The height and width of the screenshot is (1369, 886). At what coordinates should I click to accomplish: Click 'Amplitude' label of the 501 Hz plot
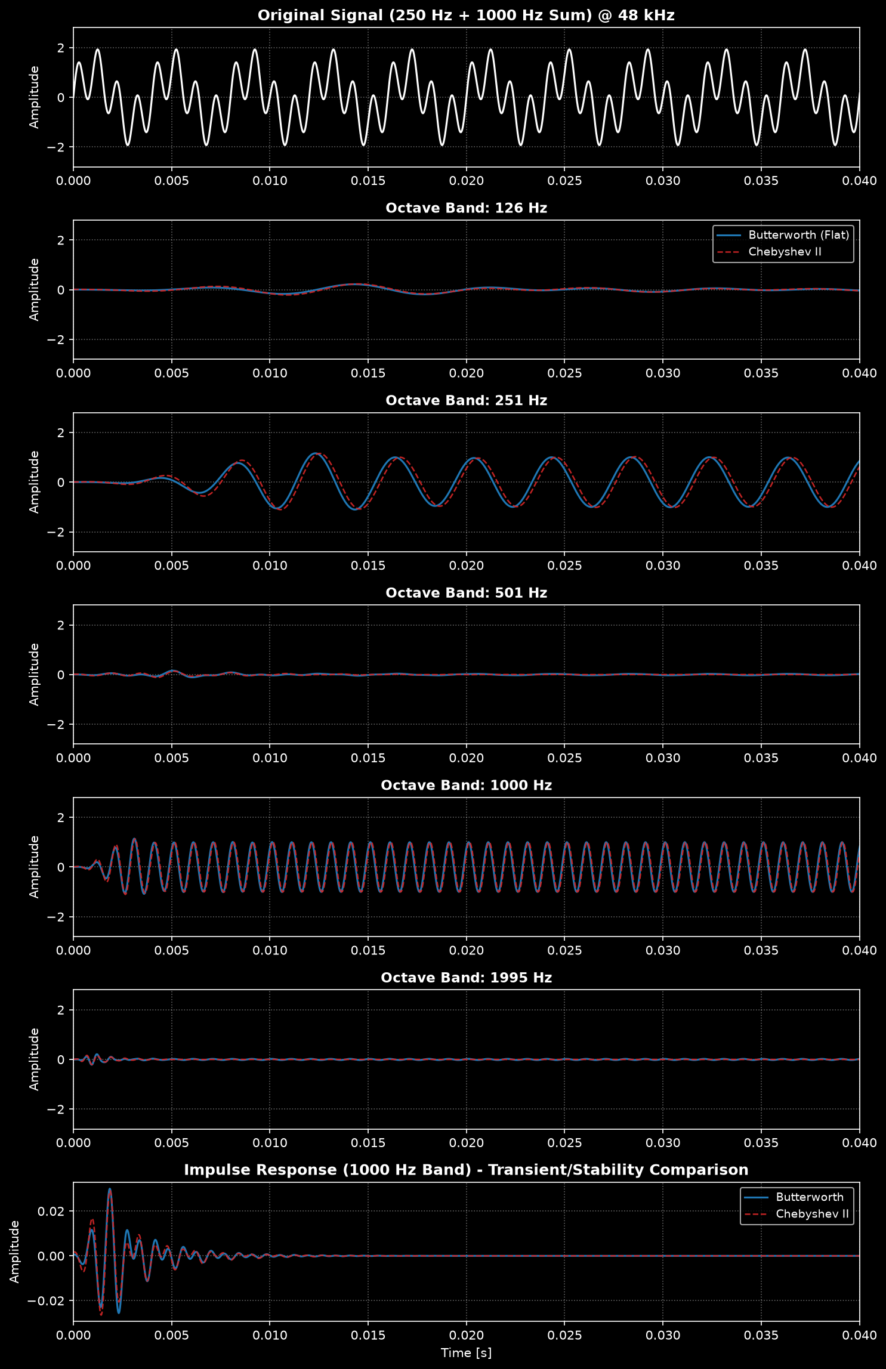[34, 674]
